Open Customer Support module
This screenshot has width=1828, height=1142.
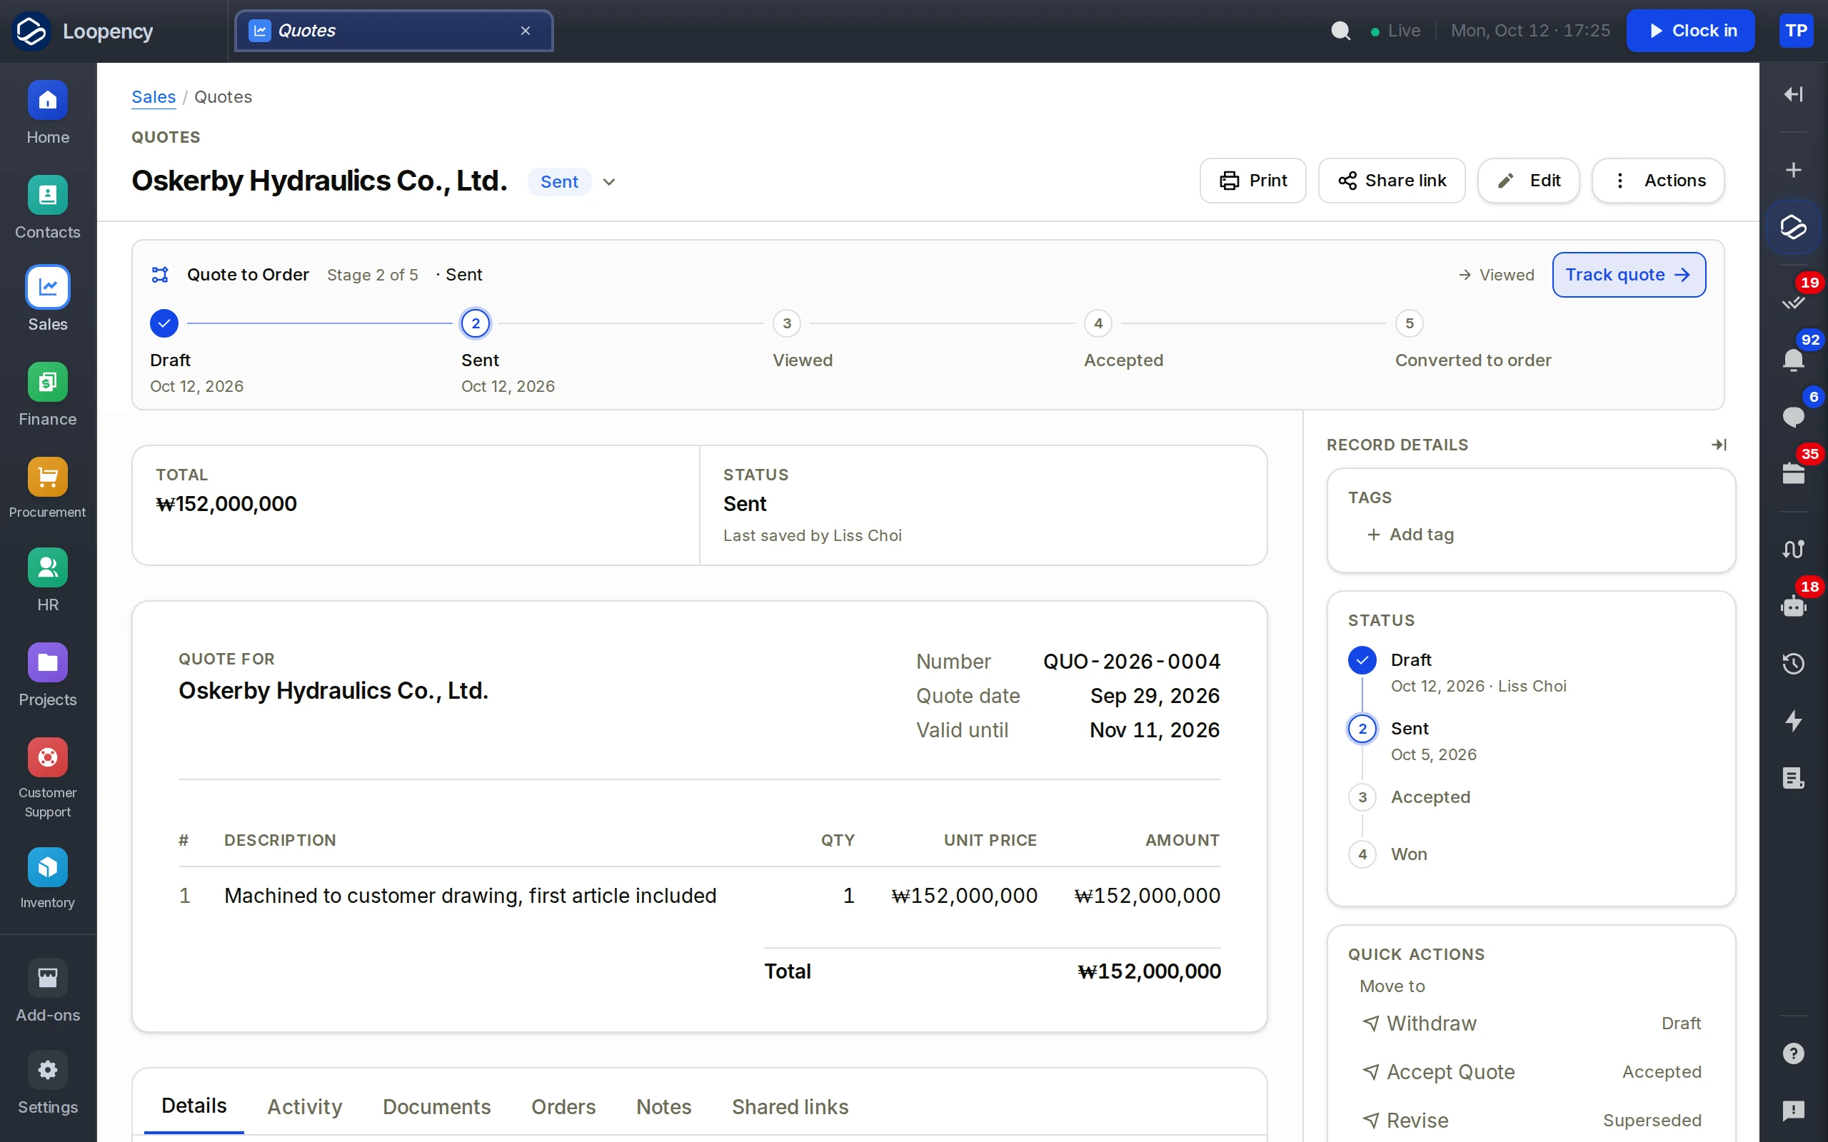coord(48,779)
